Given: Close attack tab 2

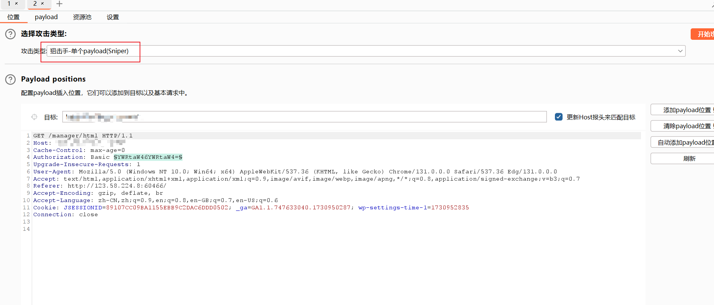Looking at the screenshot, I should coord(42,3).
